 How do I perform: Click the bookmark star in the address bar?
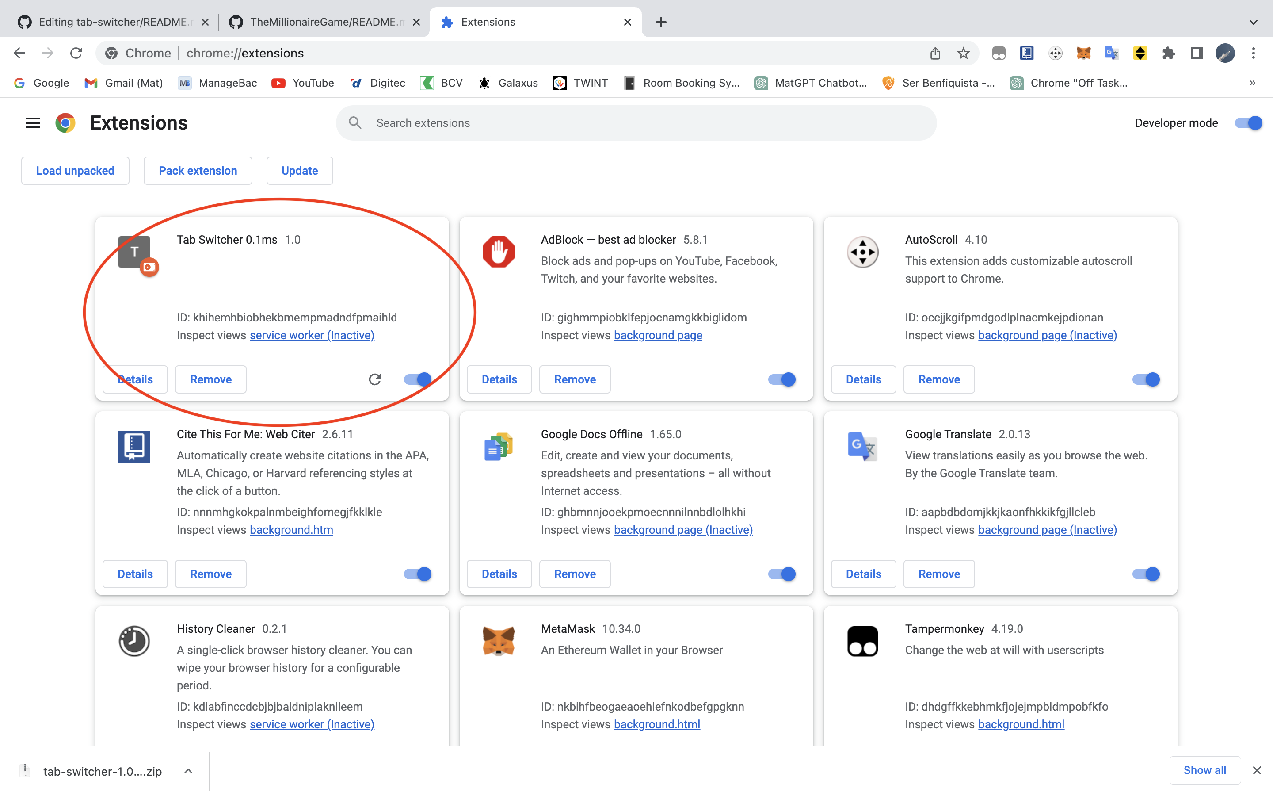click(x=963, y=53)
